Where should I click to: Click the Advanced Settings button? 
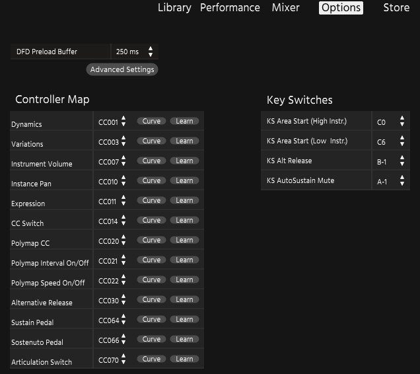[122, 69]
